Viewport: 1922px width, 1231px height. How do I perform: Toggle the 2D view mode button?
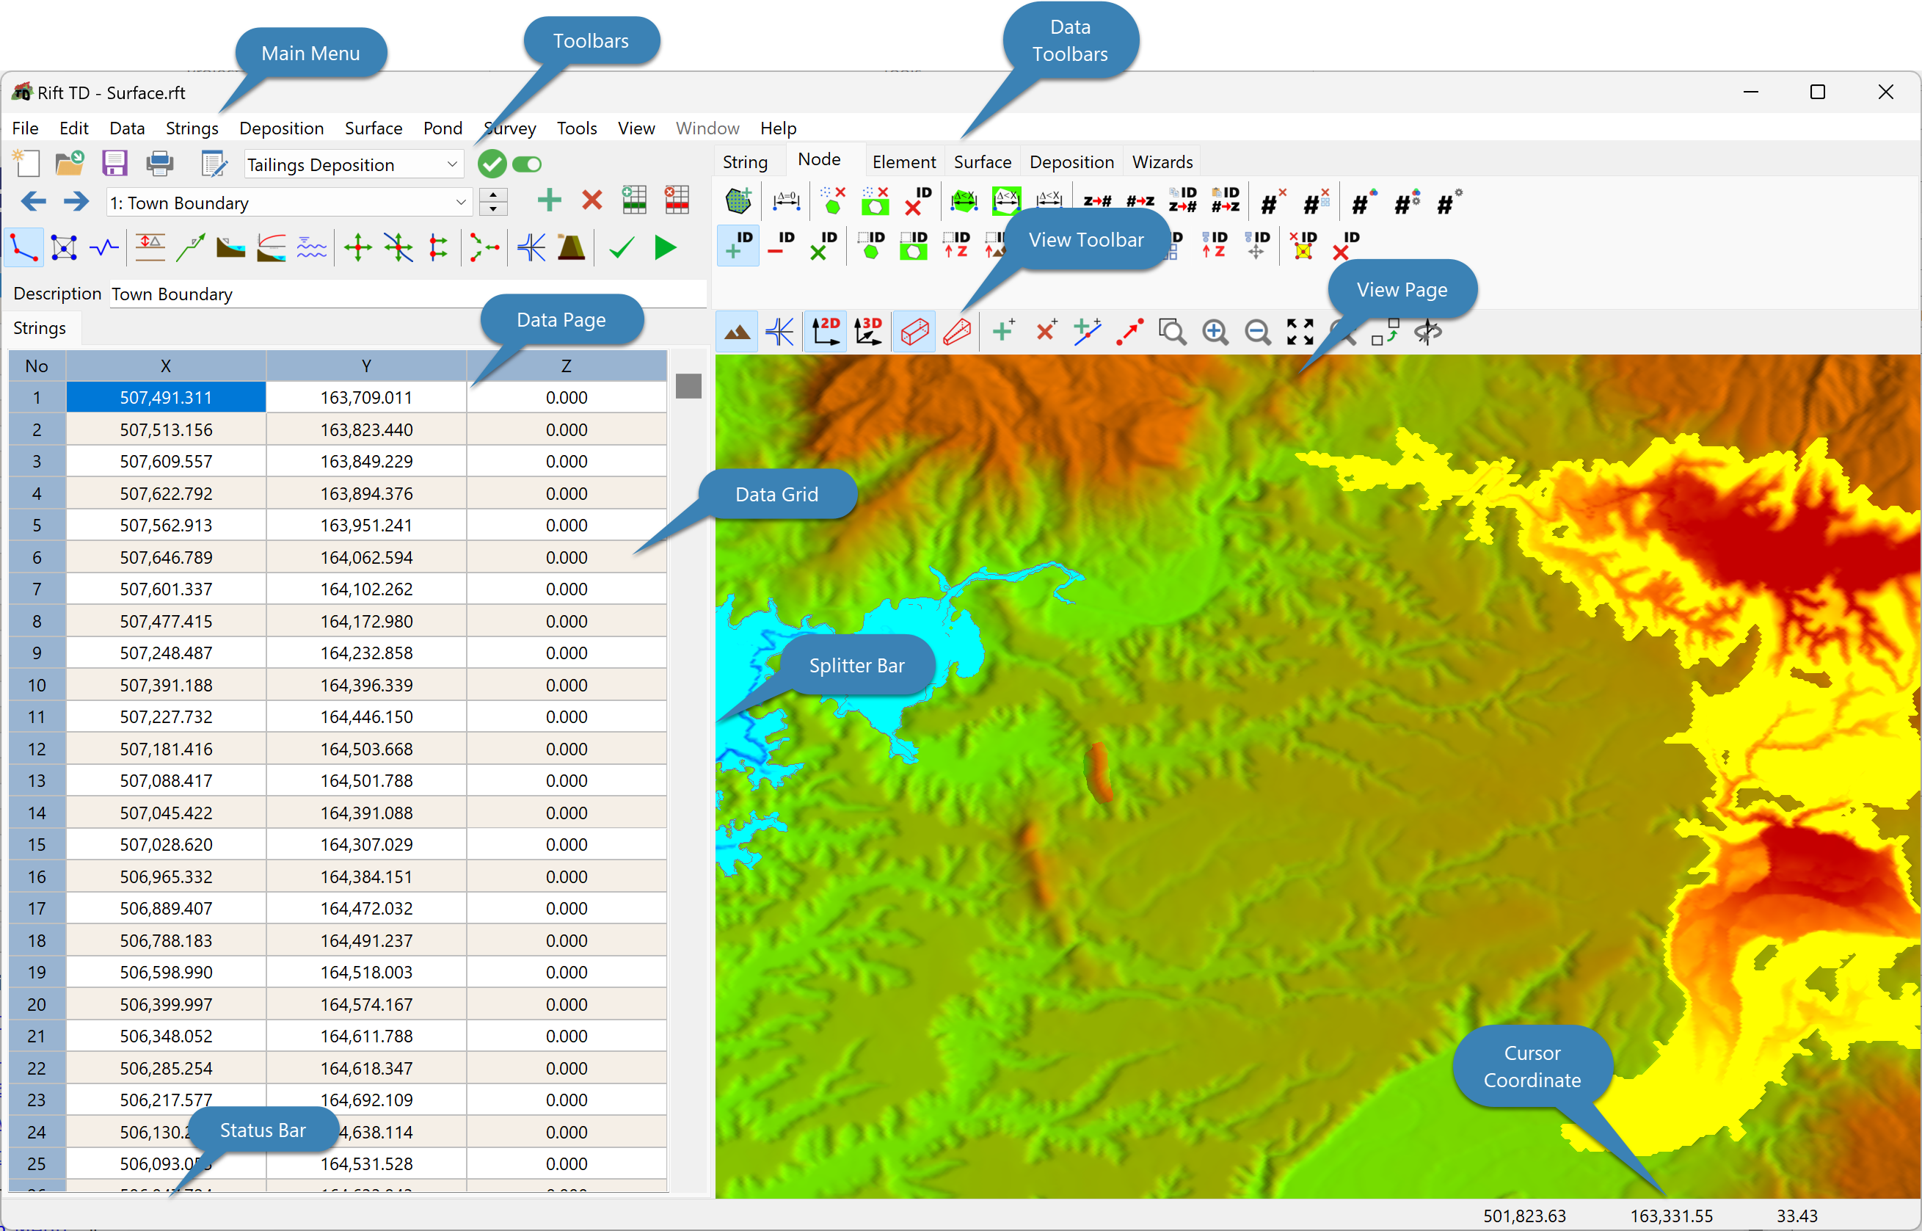click(x=826, y=331)
